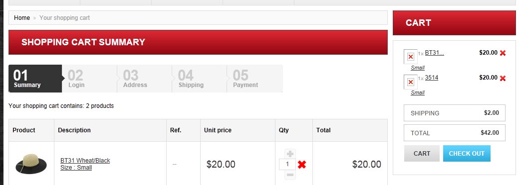Image resolution: width=521 pixels, height=185 pixels.
Task: Open BT31 hat product thumbnail
Action: point(31,164)
